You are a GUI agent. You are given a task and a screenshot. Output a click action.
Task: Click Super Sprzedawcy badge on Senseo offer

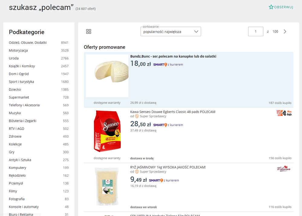(150, 116)
